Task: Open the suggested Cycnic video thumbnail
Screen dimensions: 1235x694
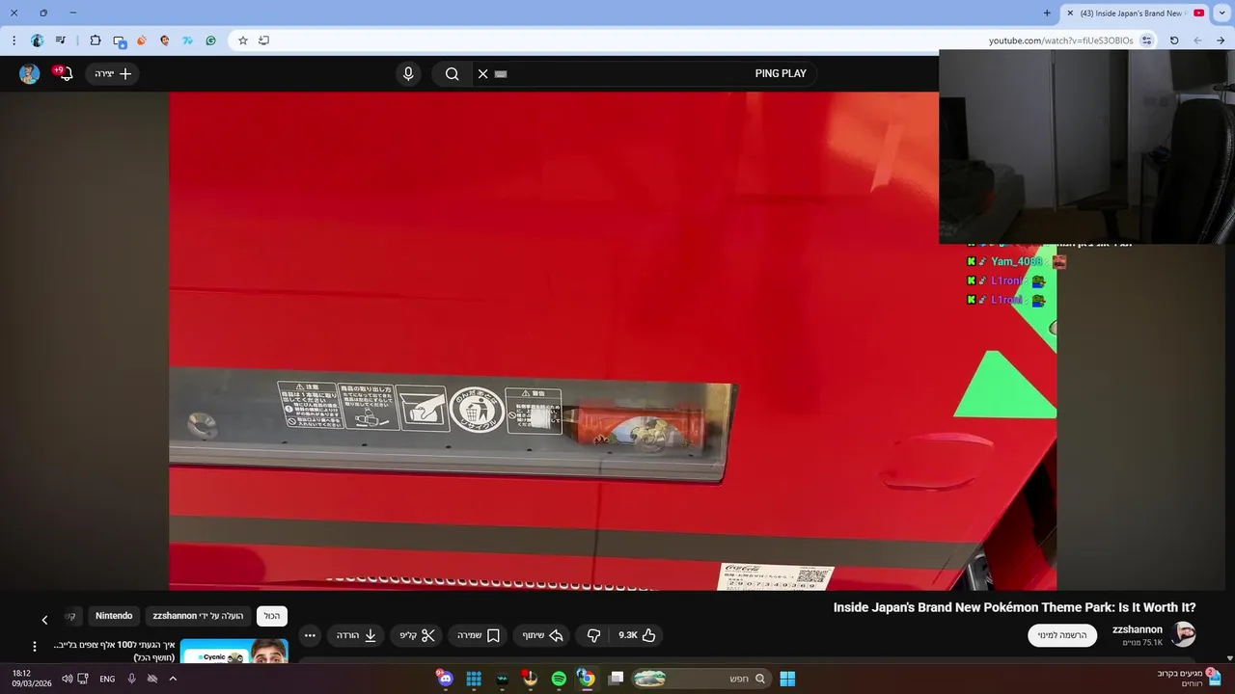Action: (x=234, y=652)
